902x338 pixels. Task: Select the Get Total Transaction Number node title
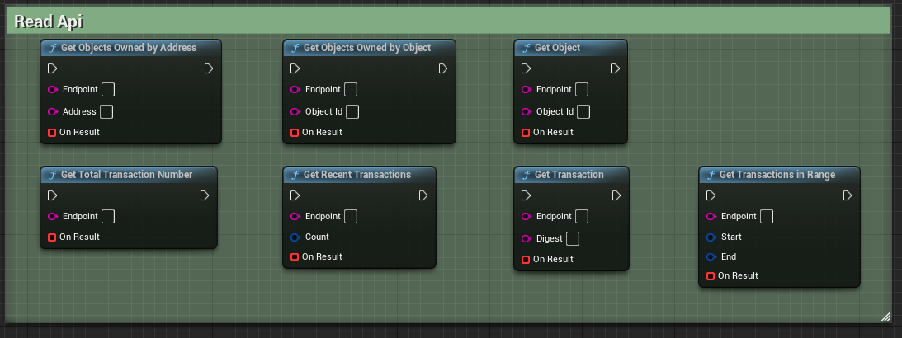point(127,175)
